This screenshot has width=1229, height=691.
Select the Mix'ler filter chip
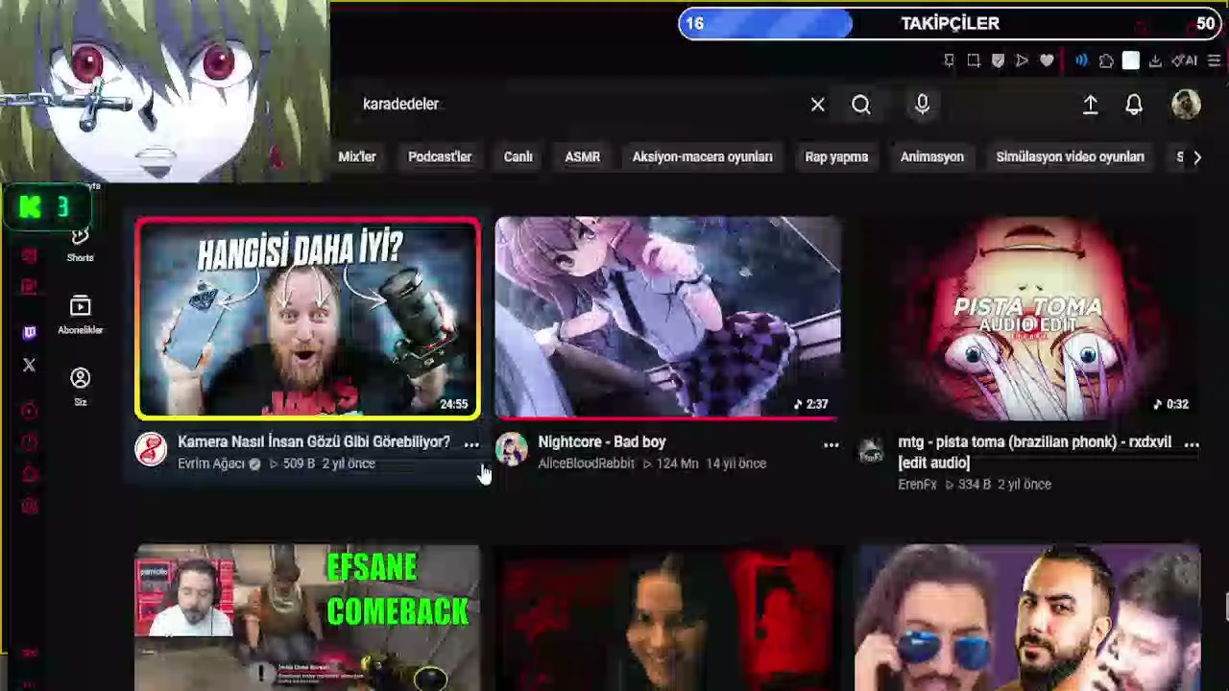click(357, 157)
